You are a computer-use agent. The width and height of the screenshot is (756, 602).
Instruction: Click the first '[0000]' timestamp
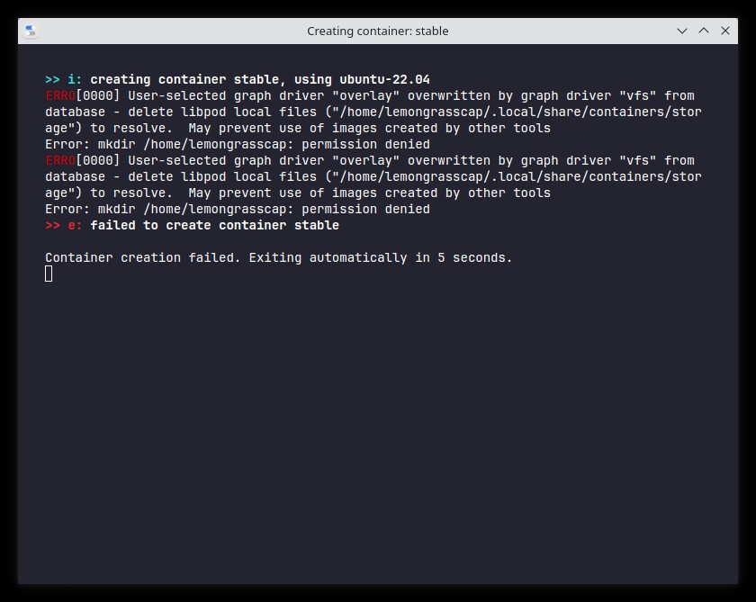pyautogui.click(x=98, y=95)
